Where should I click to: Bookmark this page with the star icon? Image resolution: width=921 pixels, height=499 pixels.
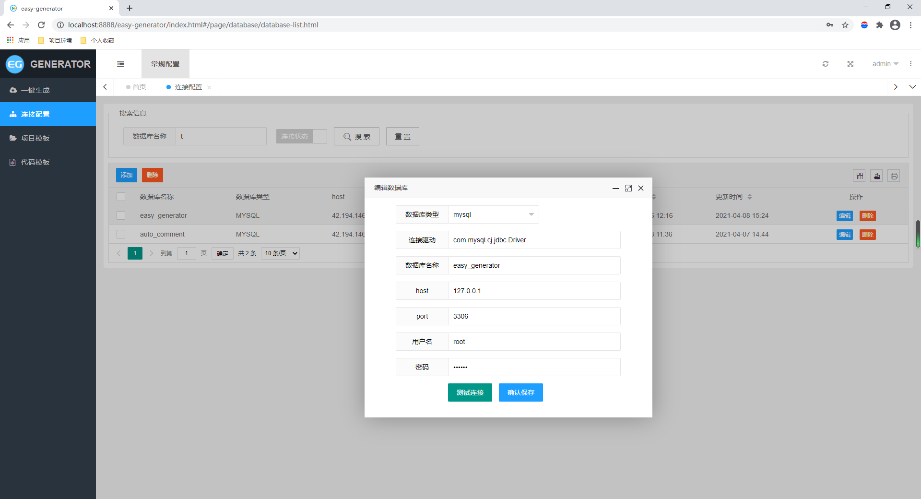[x=845, y=25]
